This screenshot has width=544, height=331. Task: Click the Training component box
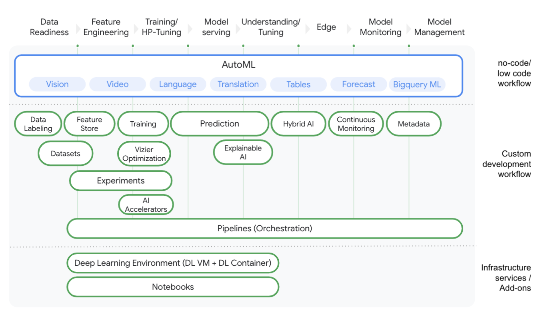pos(143,124)
